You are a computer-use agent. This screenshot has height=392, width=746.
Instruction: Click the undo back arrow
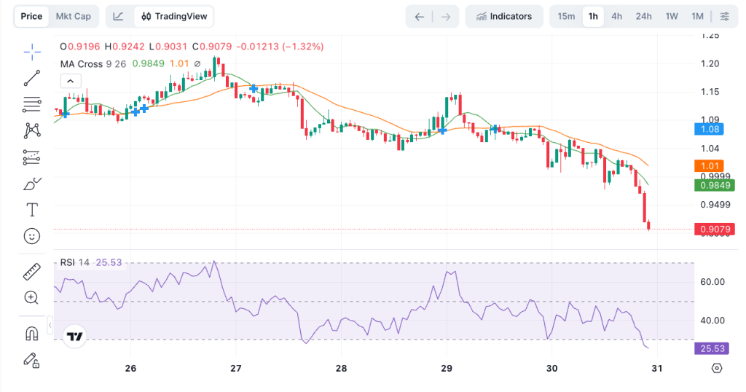[x=419, y=16]
